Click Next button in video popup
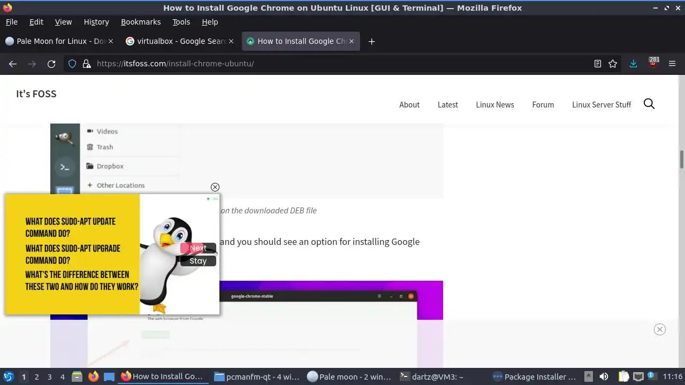685x385 pixels. click(x=198, y=248)
